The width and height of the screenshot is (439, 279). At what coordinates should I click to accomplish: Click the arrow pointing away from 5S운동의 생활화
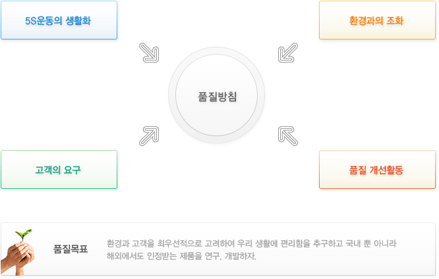[149, 53]
